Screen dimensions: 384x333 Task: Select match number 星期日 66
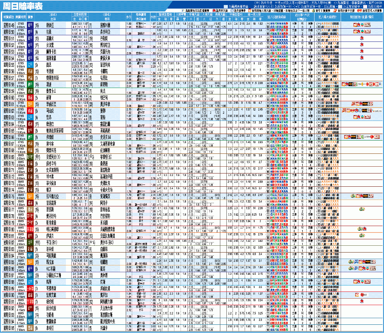coord(9,137)
